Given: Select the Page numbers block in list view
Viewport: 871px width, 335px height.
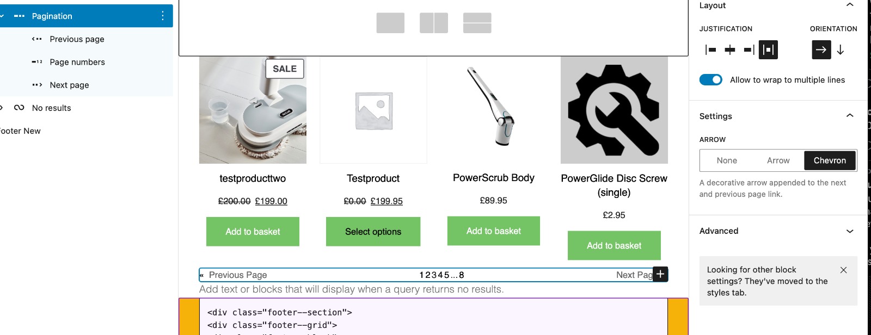Looking at the screenshot, I should [x=77, y=61].
